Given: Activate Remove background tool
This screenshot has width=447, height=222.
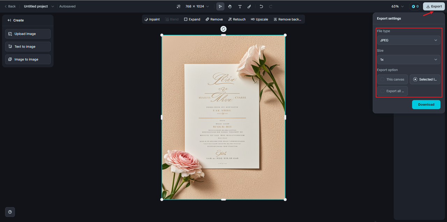Looking at the screenshot, I should click(x=287, y=19).
